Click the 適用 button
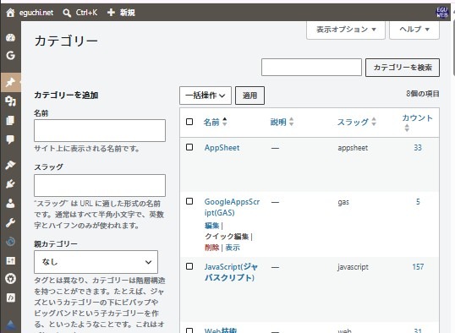Image resolution: width=455 pixels, height=333 pixels. (x=249, y=96)
